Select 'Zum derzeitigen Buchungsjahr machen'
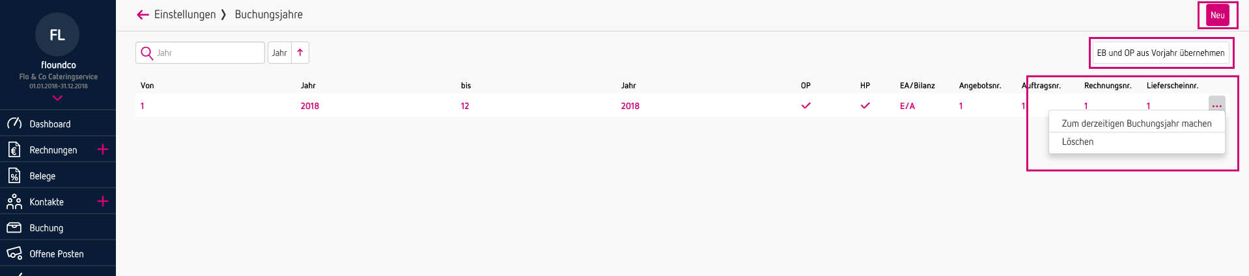1249x276 pixels. tap(1136, 123)
